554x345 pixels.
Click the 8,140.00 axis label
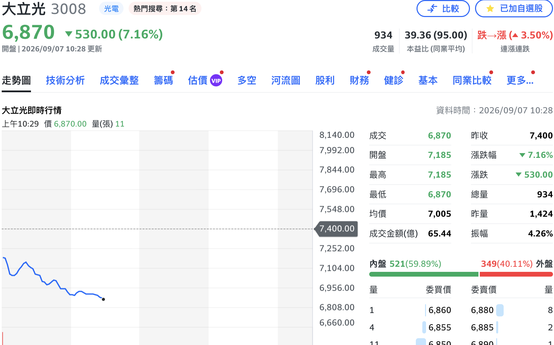(337, 135)
